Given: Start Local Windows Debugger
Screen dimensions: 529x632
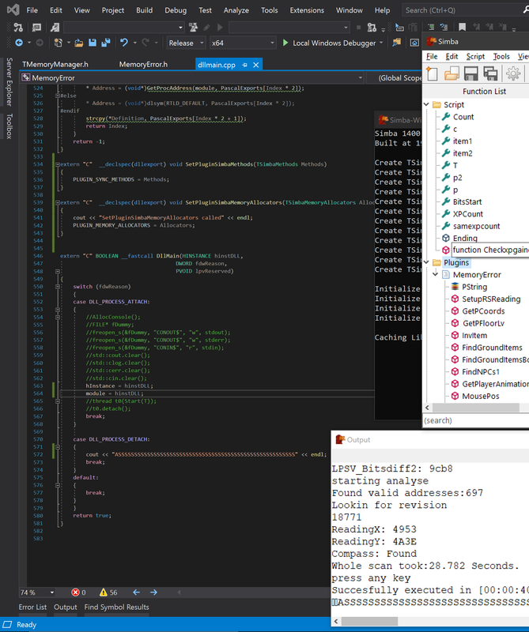Looking at the screenshot, I should coord(330,43).
